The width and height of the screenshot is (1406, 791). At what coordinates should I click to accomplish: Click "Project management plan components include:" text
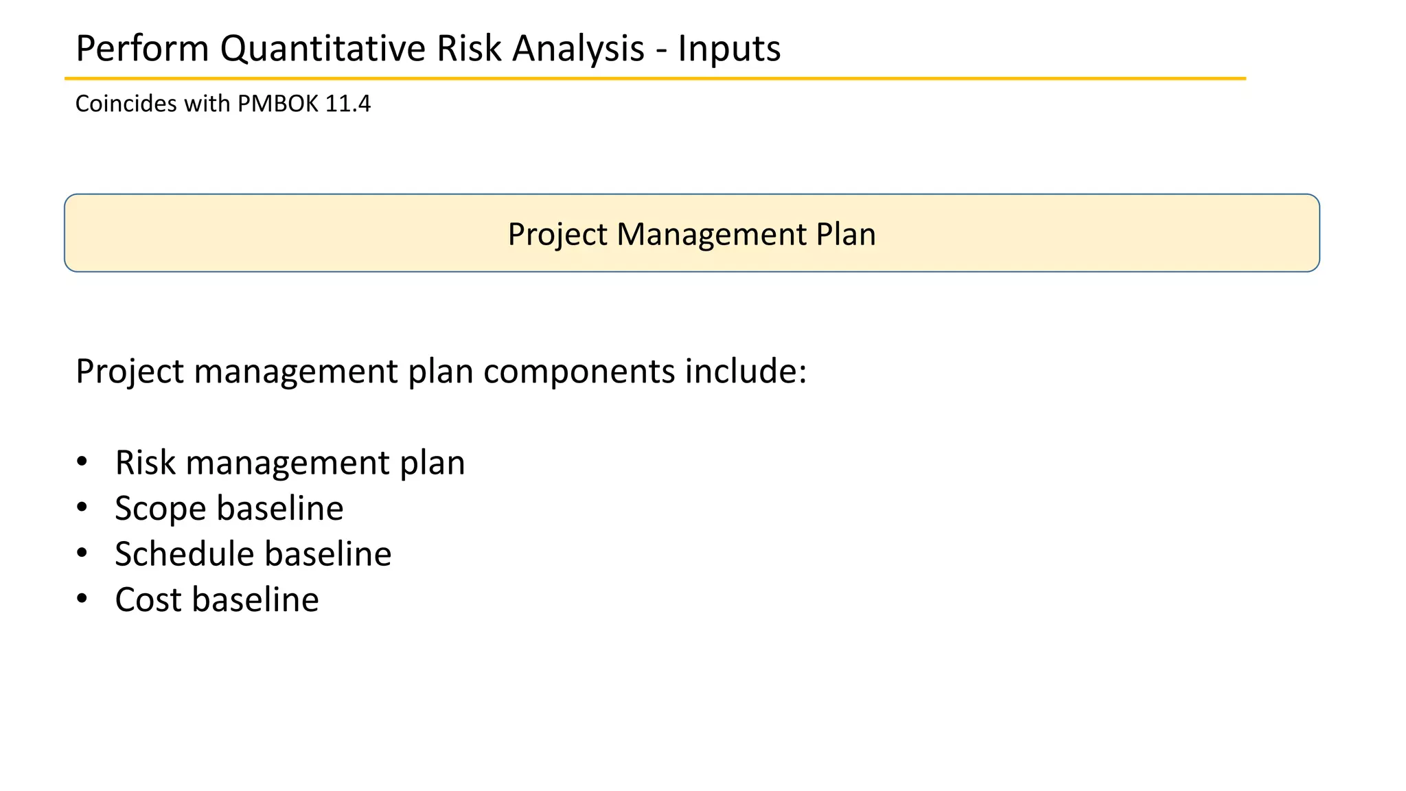coord(441,371)
